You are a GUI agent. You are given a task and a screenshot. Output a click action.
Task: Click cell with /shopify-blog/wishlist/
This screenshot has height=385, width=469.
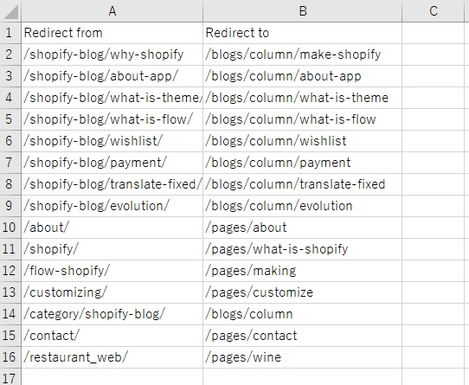click(112, 141)
